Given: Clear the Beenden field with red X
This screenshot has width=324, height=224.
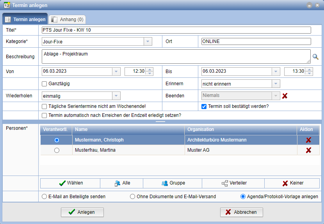Looking at the screenshot, I should pyautogui.click(x=285, y=96).
